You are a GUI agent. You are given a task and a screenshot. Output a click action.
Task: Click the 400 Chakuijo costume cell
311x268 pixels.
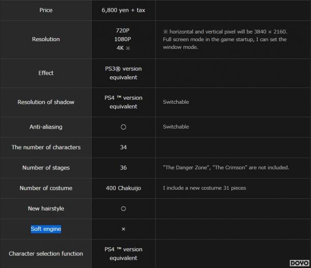click(x=123, y=188)
